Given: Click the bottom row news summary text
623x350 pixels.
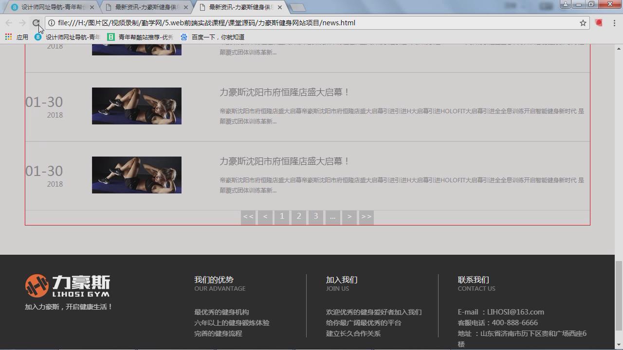Looking at the screenshot, I should point(402,185).
